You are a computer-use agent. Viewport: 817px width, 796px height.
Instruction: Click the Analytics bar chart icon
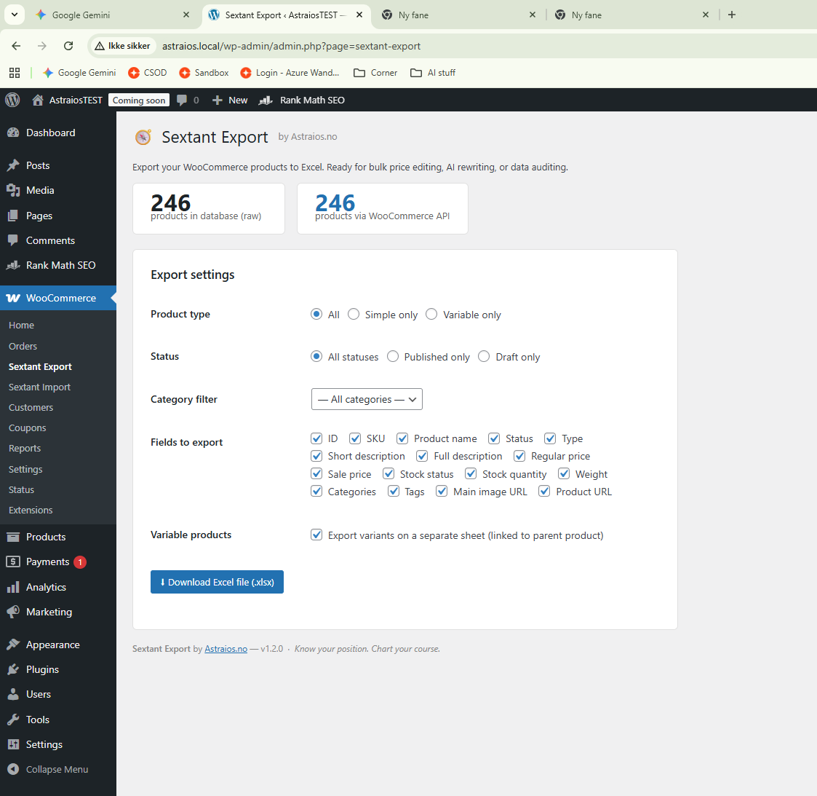13,587
